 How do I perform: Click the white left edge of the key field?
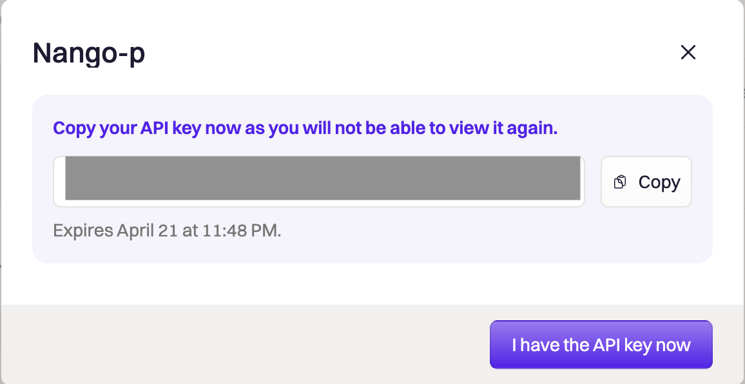pyautogui.click(x=59, y=182)
